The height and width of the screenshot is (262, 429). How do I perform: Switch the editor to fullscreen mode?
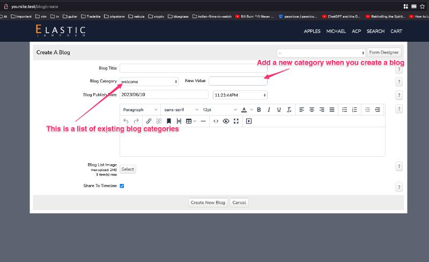[236, 121]
